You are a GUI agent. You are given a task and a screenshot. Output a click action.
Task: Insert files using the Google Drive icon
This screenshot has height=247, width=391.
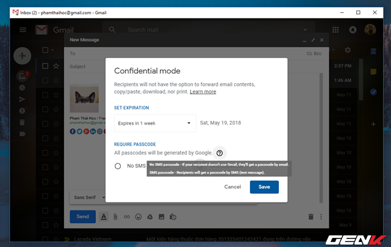pyautogui.click(x=150, y=217)
